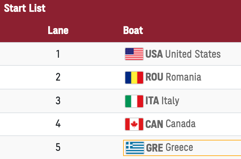Click the Canada maple leaf flag
Image resolution: width=241 pixels, height=159 pixels.
coord(134,124)
